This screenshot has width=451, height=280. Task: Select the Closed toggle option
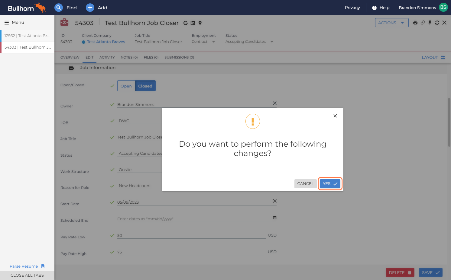tap(145, 86)
